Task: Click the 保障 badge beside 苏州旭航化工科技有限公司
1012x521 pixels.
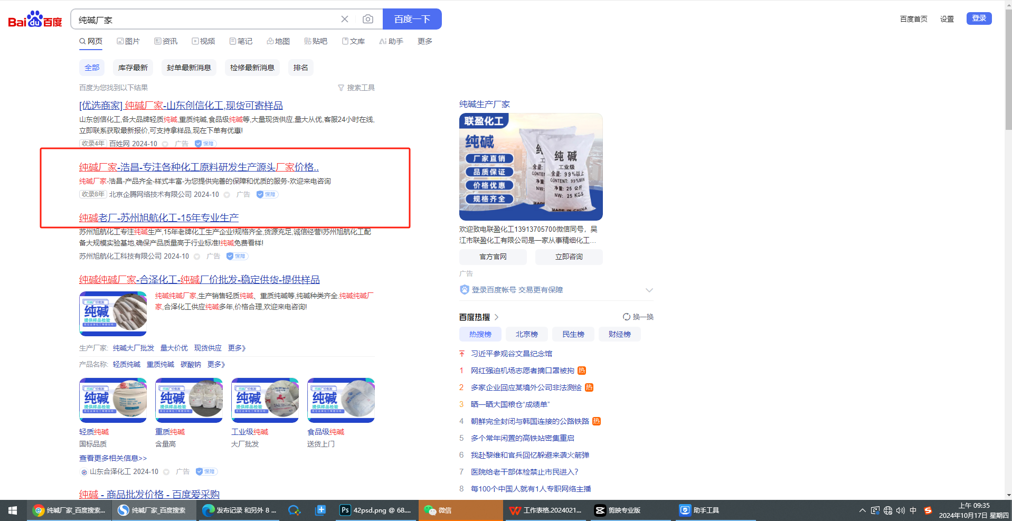Action: (x=237, y=256)
